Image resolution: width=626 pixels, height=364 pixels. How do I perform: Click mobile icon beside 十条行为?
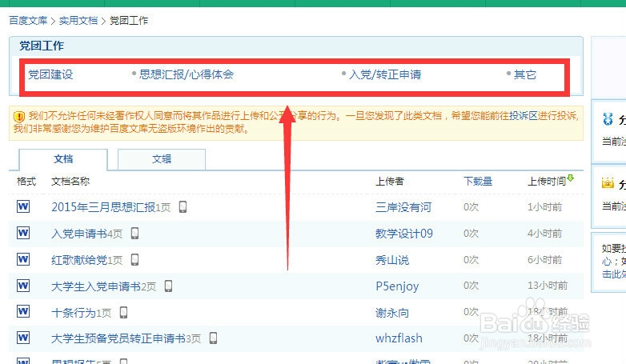coord(124,312)
